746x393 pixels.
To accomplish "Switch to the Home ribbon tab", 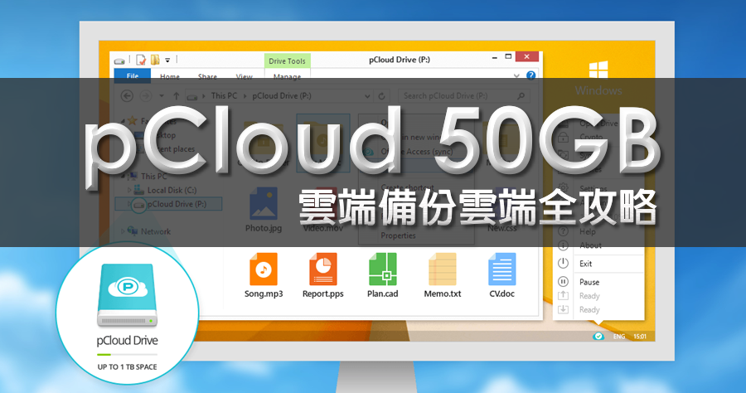I will click(170, 76).
